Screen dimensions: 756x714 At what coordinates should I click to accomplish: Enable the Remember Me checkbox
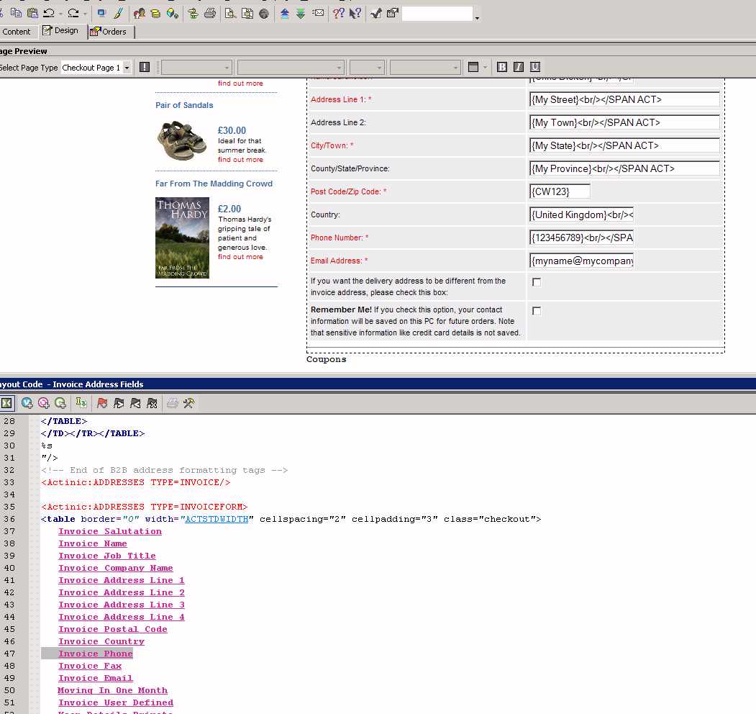click(537, 311)
